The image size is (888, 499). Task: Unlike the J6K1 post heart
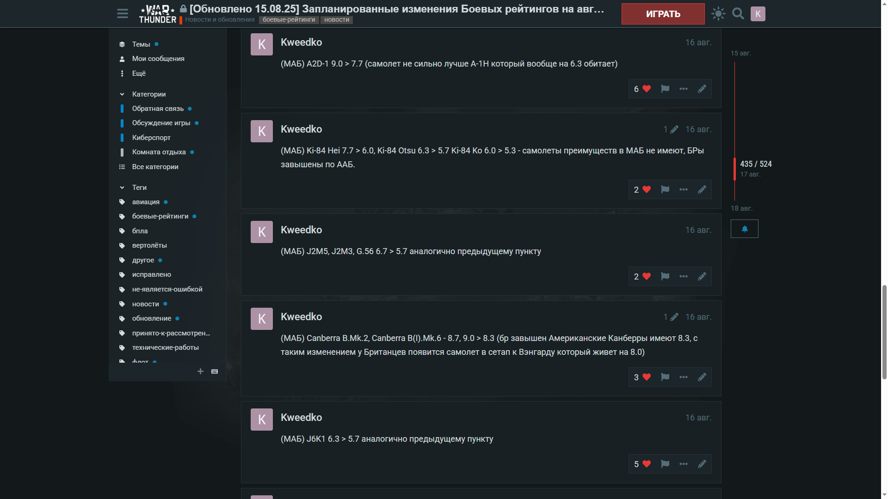[642, 464]
